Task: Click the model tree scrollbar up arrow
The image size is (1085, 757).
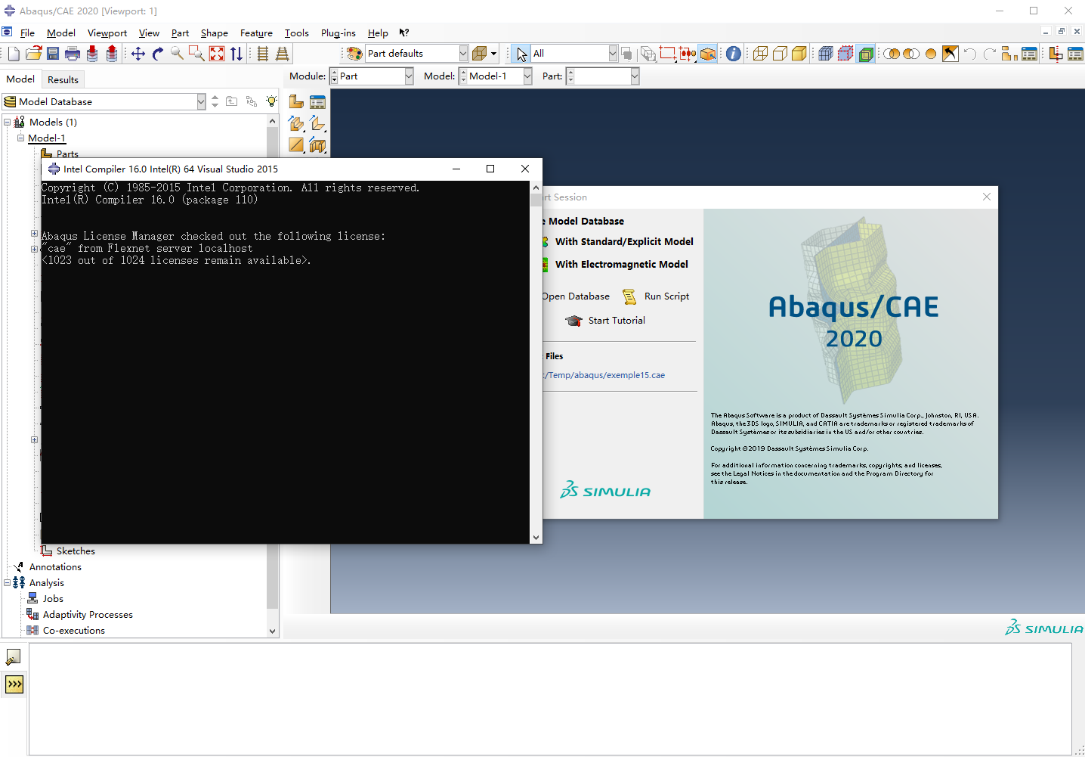Action: [x=273, y=121]
